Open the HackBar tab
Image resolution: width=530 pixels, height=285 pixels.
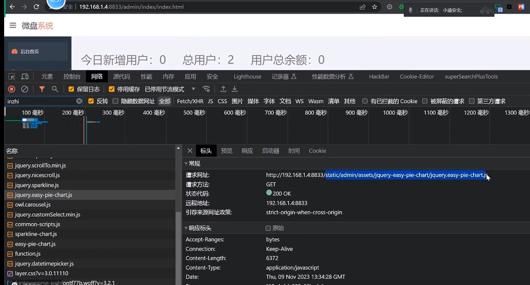379,77
